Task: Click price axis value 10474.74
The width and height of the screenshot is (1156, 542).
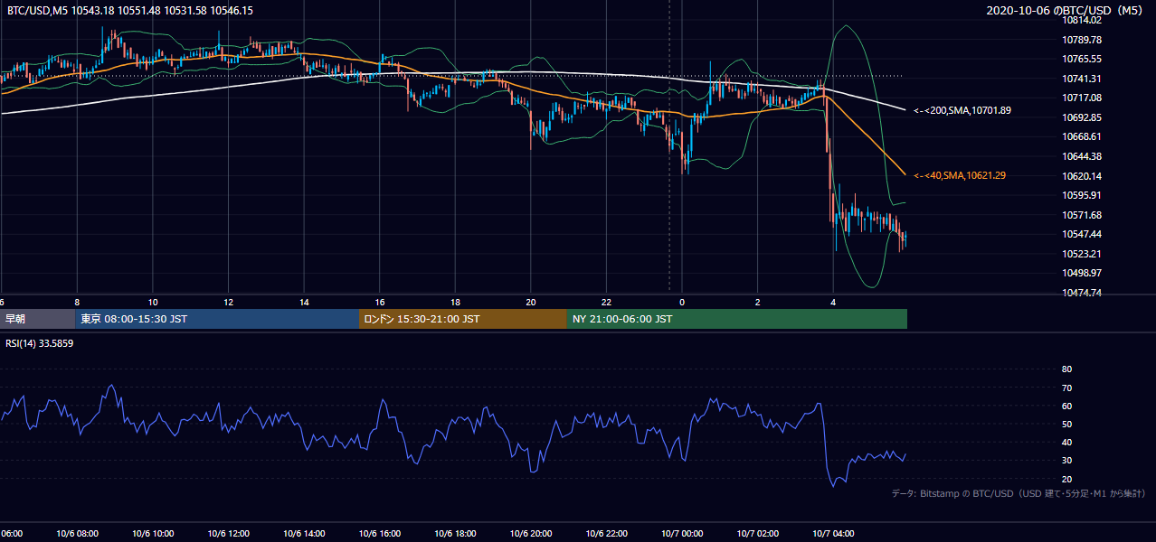Action: (1082, 293)
